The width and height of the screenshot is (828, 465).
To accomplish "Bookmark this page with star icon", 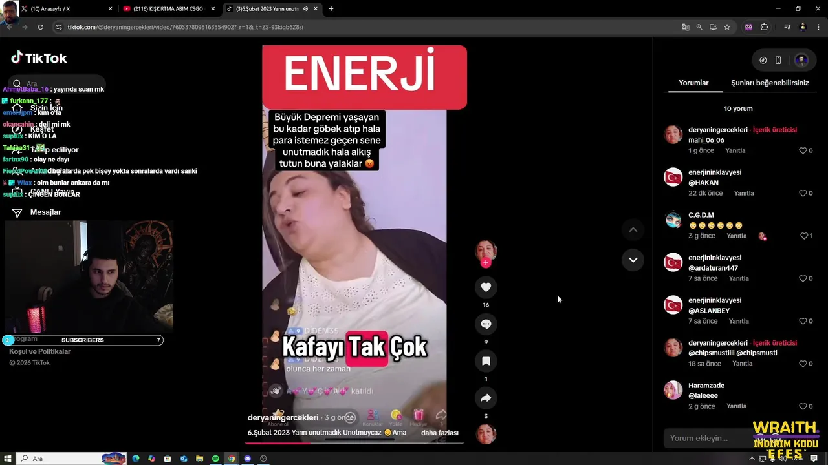I will 727,27.
